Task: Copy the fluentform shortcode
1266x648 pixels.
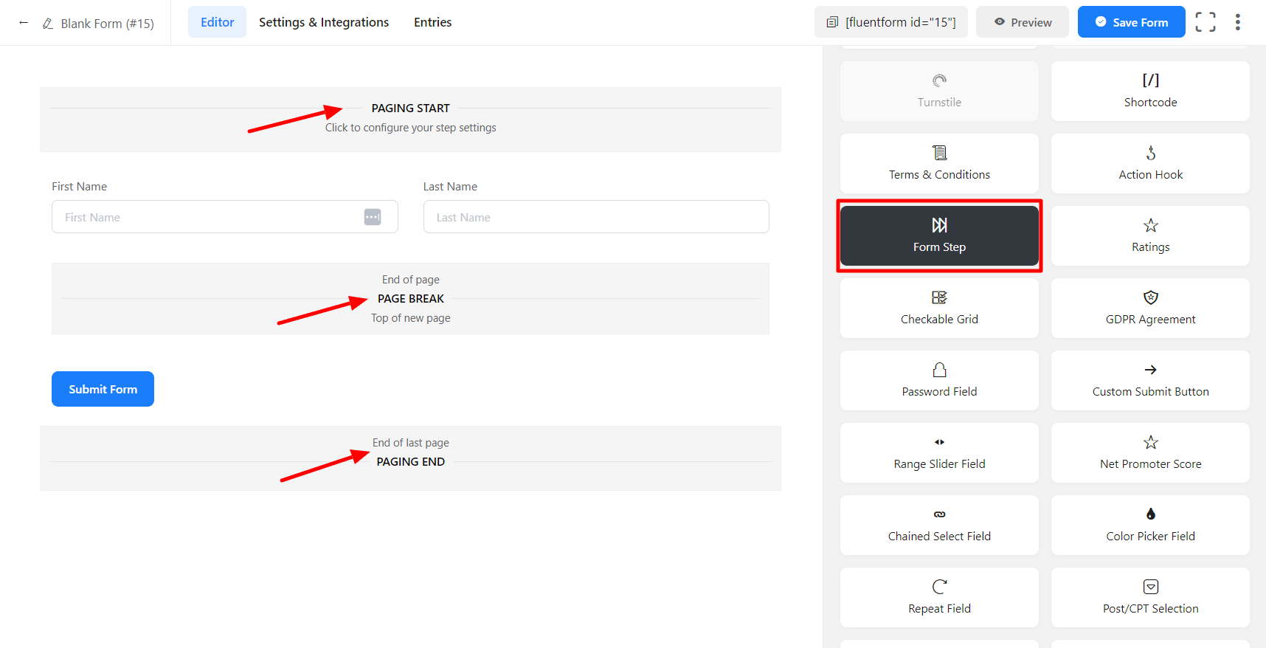Action: tap(890, 22)
